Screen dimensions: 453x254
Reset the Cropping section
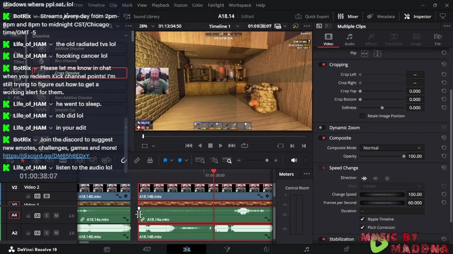444,65
